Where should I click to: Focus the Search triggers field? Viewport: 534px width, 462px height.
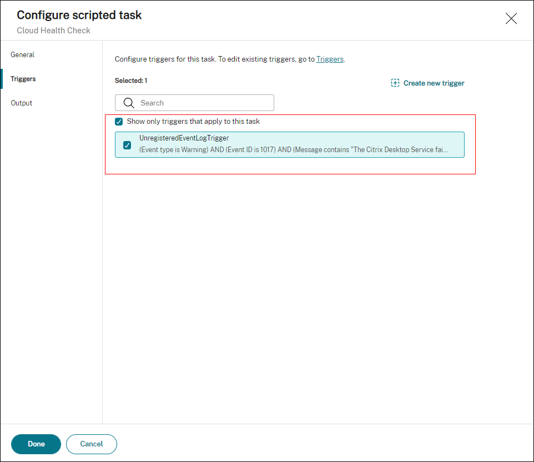(x=194, y=103)
